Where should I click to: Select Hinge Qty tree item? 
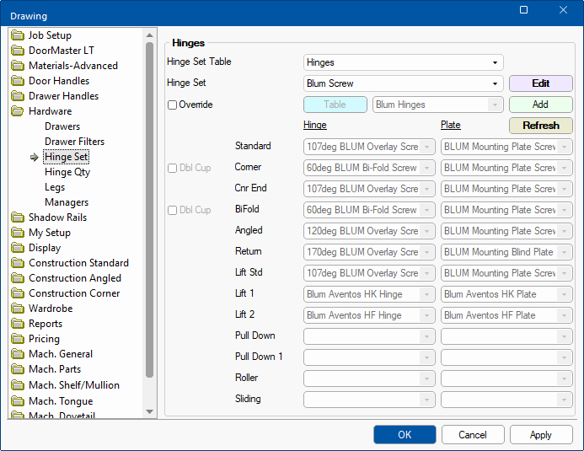(x=67, y=172)
